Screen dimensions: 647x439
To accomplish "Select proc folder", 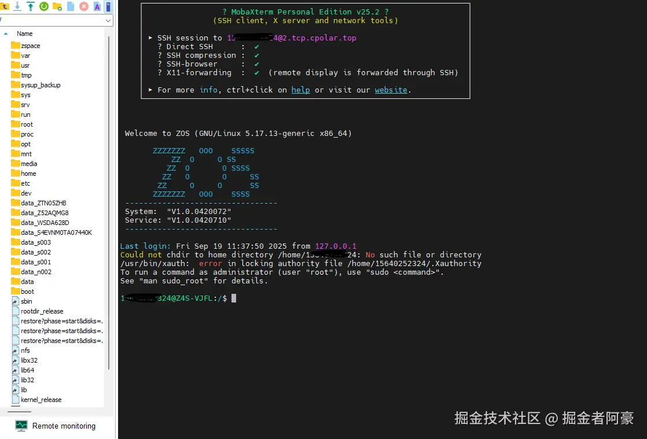I will point(23,134).
